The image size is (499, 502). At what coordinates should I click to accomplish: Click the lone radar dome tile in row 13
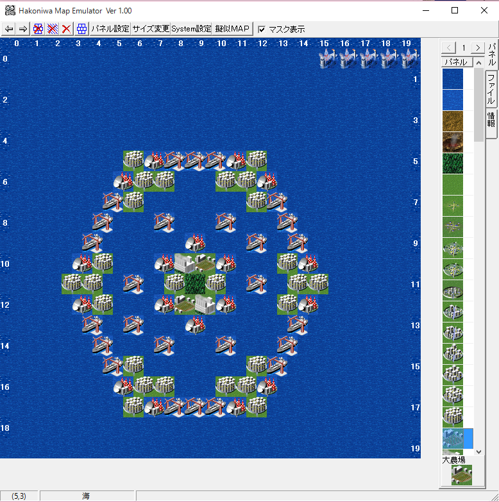coord(195,324)
